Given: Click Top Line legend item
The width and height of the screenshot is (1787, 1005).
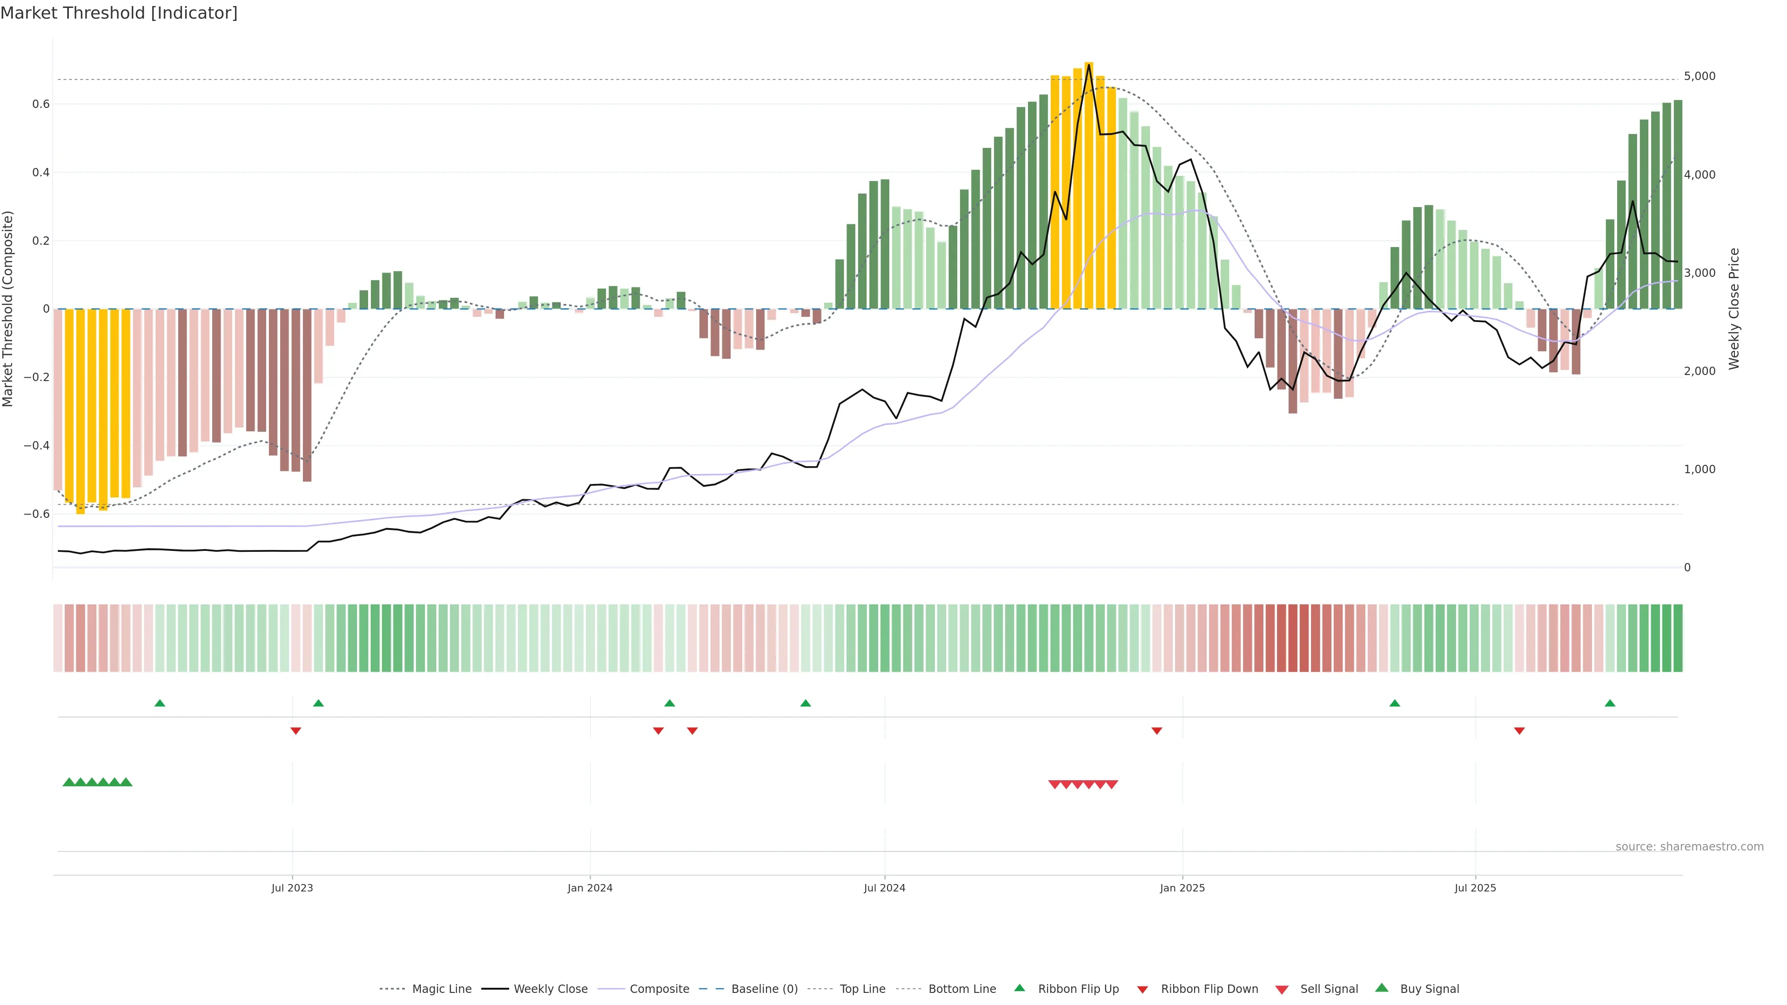Looking at the screenshot, I should pos(862,989).
